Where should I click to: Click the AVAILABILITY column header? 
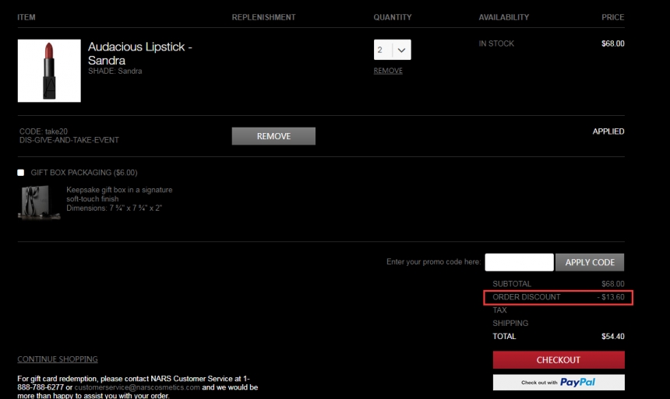tap(504, 17)
